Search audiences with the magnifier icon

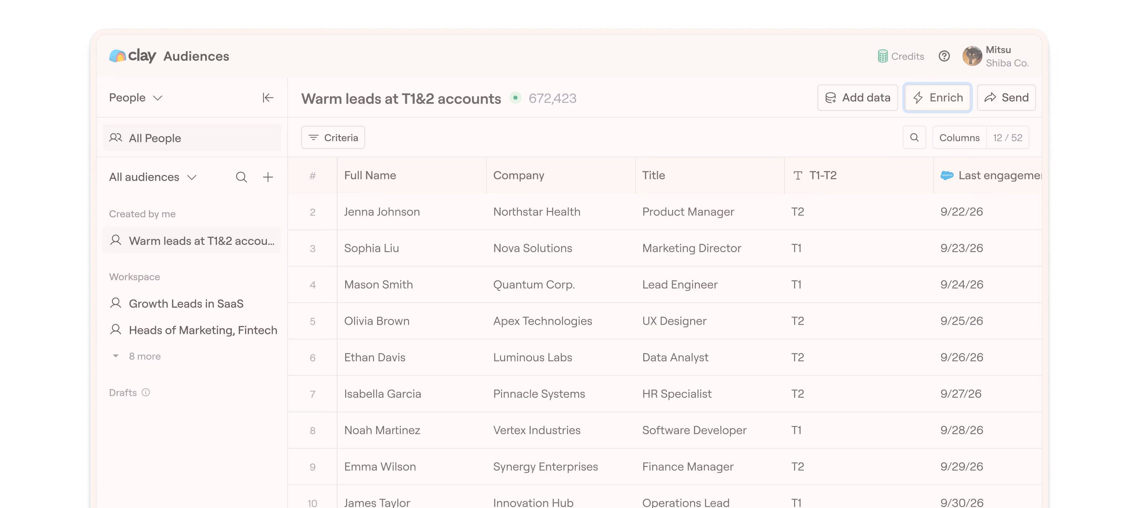click(241, 177)
